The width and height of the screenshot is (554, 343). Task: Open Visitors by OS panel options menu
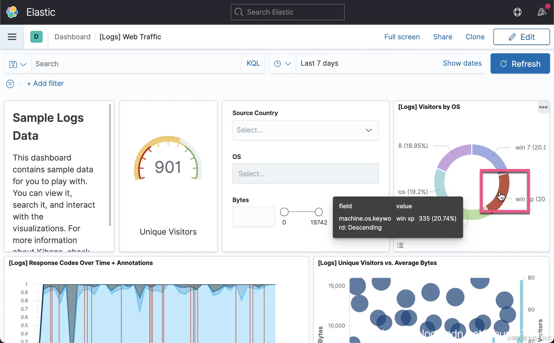click(543, 107)
